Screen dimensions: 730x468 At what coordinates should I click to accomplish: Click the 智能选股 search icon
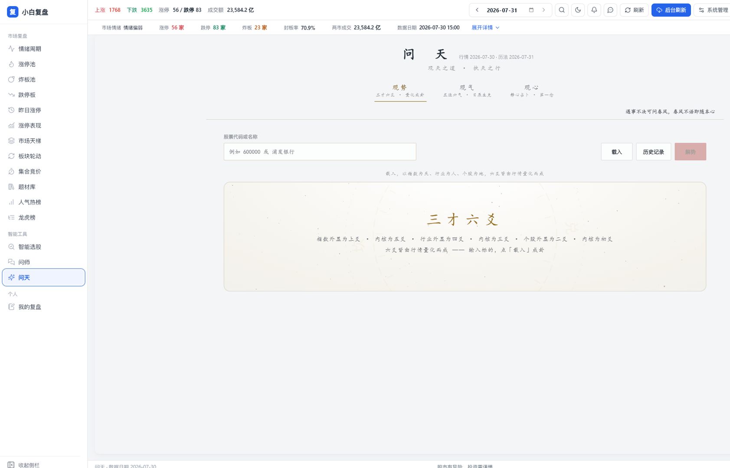(11, 247)
